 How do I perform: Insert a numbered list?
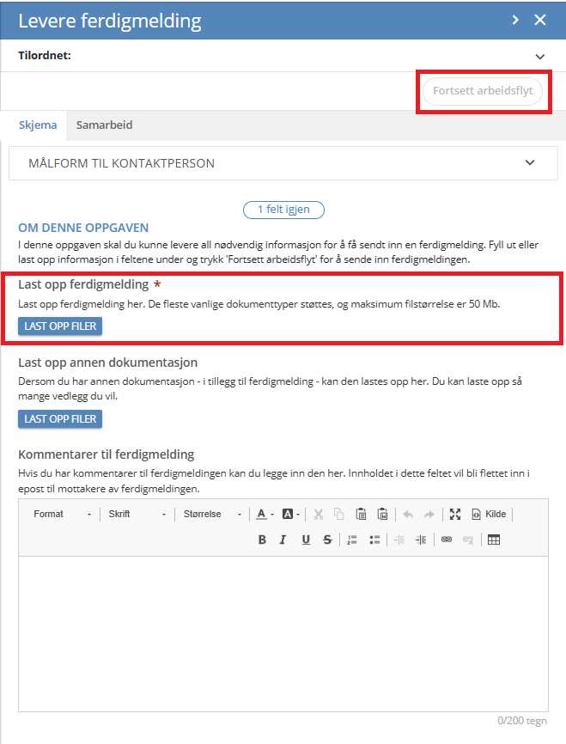tap(352, 540)
